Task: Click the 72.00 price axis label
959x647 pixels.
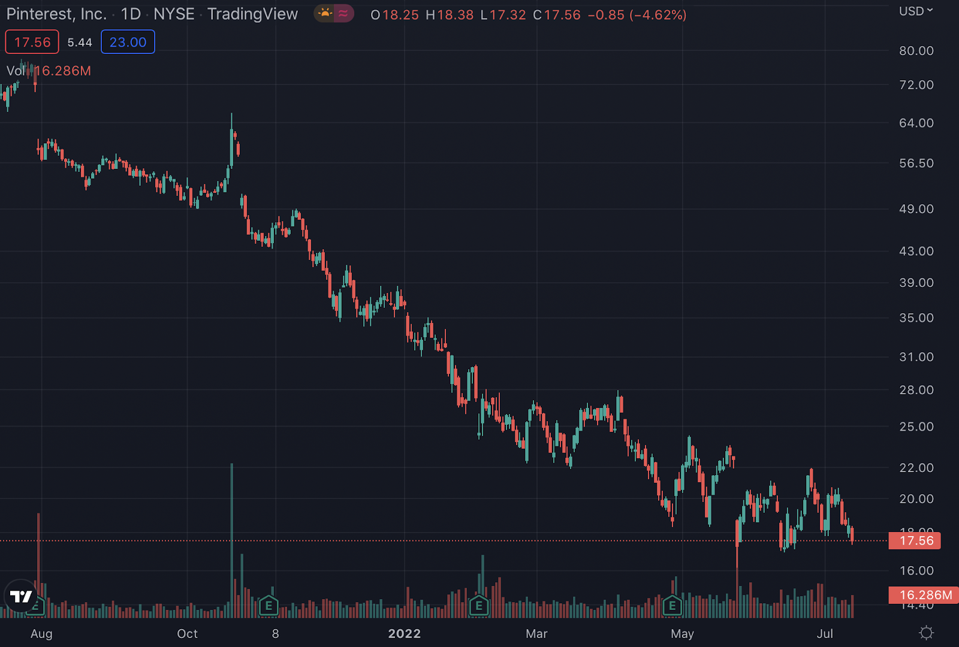Action: [916, 85]
